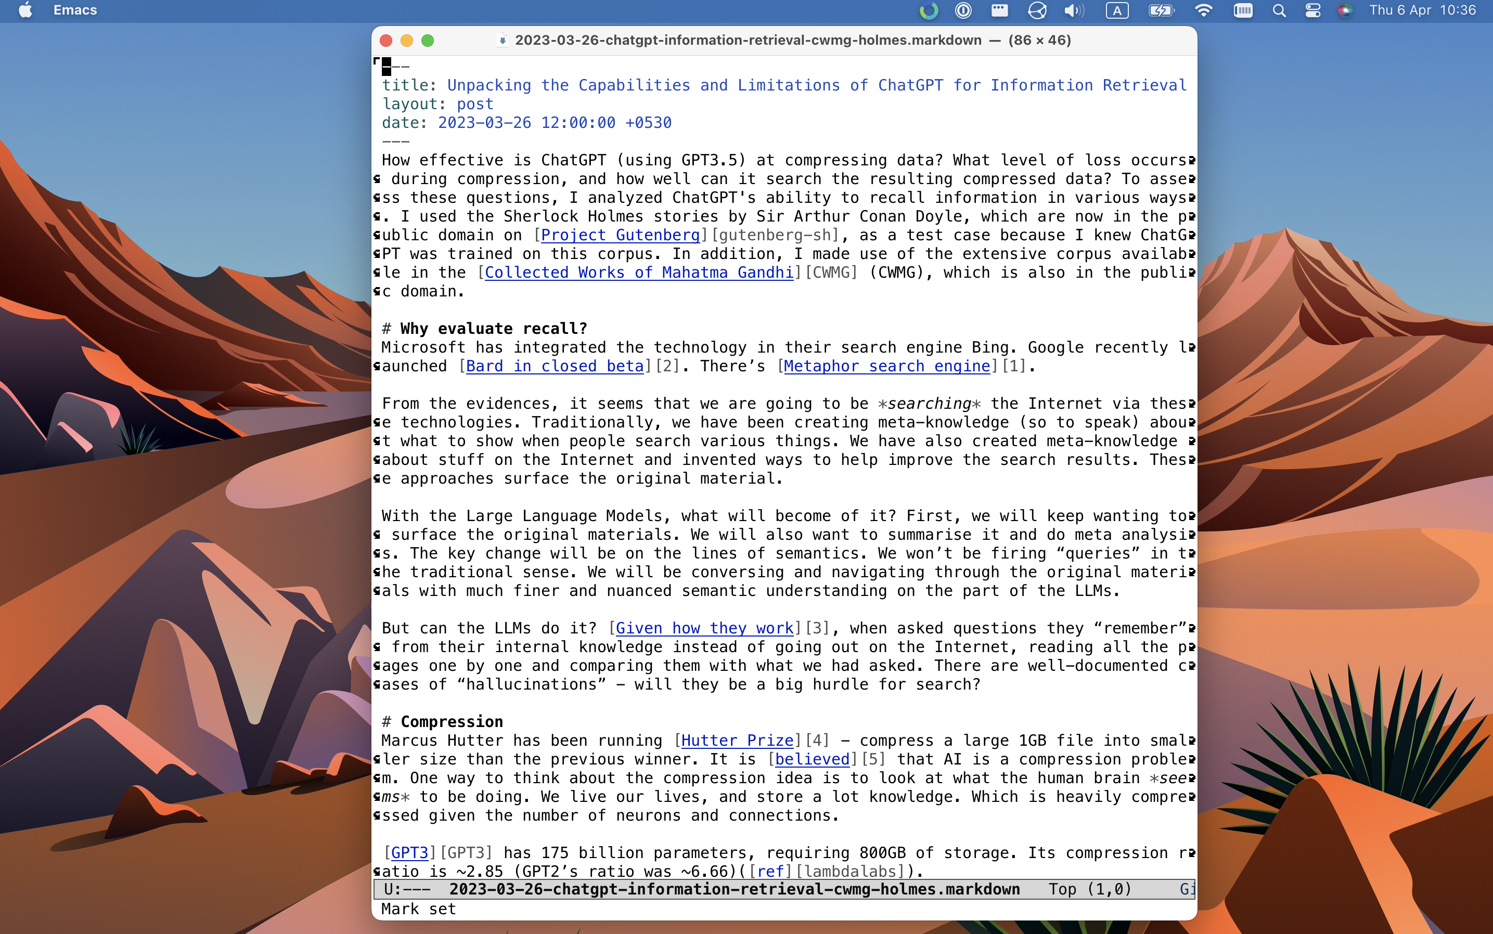The height and width of the screenshot is (934, 1493).
Task: Click the Top position indicator in mode line
Action: tap(1062, 889)
